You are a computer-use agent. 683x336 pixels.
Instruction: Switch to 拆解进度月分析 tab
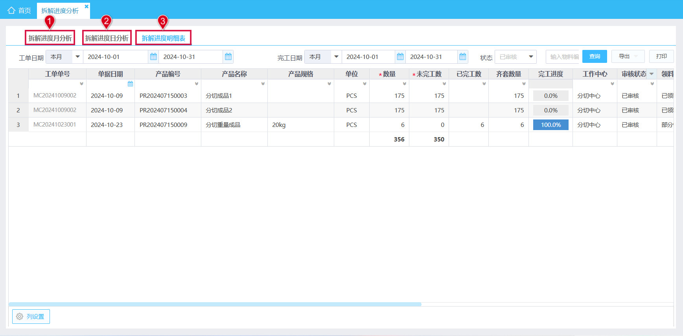pyautogui.click(x=50, y=38)
